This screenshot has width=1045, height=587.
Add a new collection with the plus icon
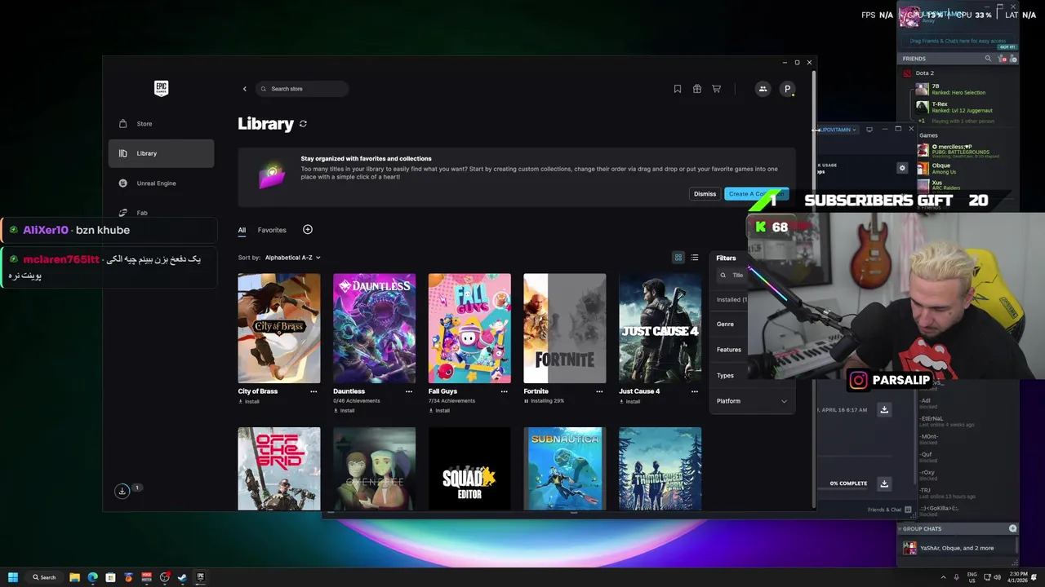tap(308, 230)
